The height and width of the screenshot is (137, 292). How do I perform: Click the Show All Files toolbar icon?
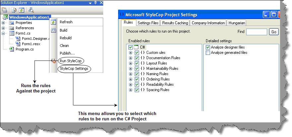(14, 10)
